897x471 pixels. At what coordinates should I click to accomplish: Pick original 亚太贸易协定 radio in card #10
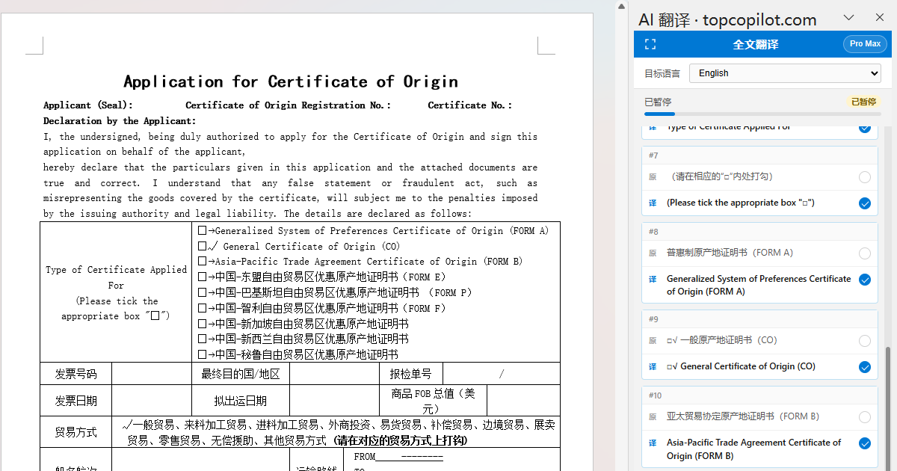(865, 417)
